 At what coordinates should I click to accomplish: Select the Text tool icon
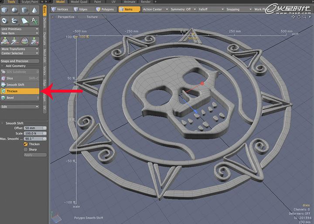(x=34, y=20)
